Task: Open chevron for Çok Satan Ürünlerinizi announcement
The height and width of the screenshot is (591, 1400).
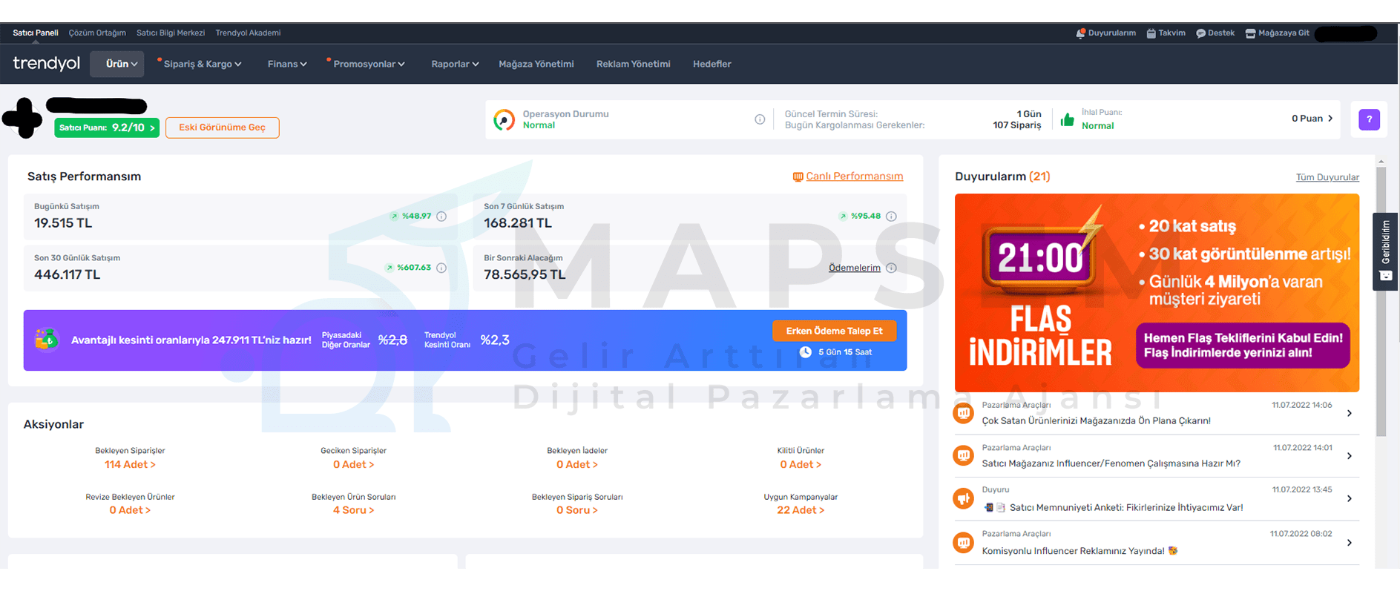Action: click(1350, 413)
